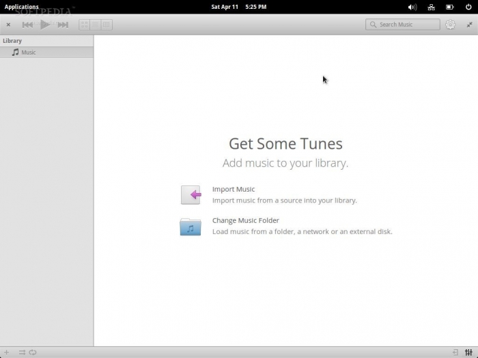This screenshot has height=358, width=478.
Task: Click the Change Music Folder icon
Action: pos(191,226)
